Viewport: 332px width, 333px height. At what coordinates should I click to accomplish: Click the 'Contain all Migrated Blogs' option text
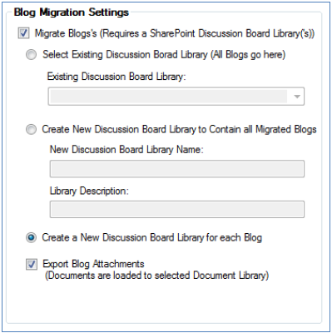pyautogui.click(x=263, y=129)
